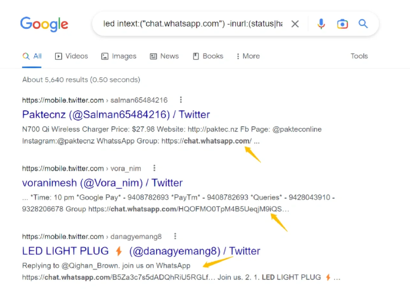Open the search Tools options
Viewport: 410px width, 289px height.
(x=359, y=56)
